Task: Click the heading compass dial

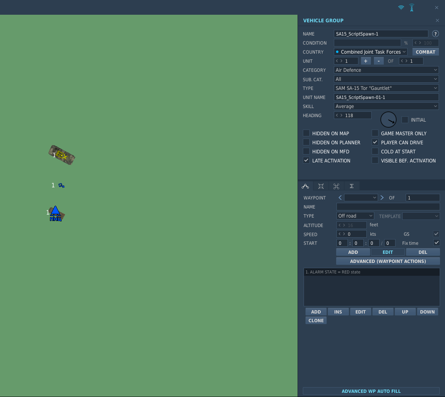Action: (x=388, y=120)
